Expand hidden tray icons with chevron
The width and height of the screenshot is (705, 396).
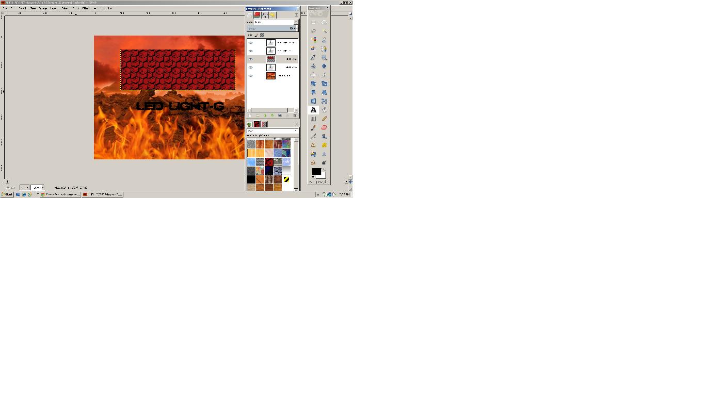[x=318, y=194]
